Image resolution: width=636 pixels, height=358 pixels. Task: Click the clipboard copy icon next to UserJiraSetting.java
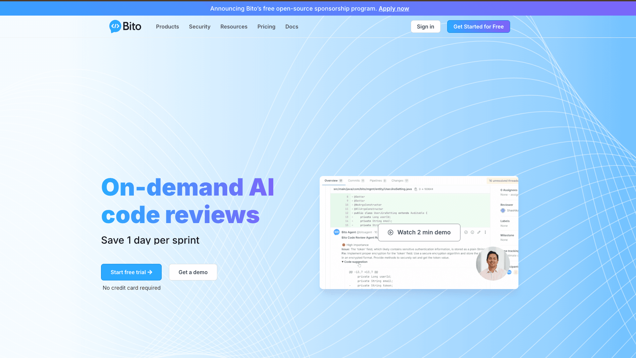[415, 189]
